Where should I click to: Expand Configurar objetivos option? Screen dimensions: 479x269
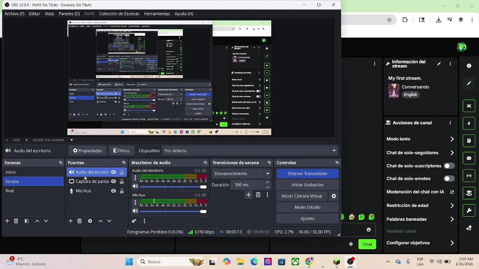click(452, 243)
